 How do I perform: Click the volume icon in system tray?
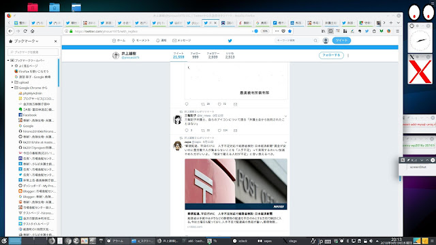(371, 241)
